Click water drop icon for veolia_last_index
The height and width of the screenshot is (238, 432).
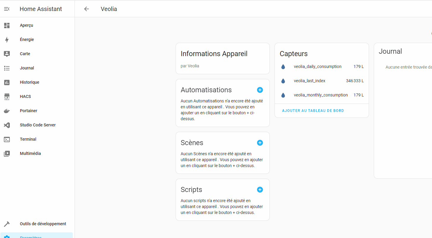click(283, 81)
